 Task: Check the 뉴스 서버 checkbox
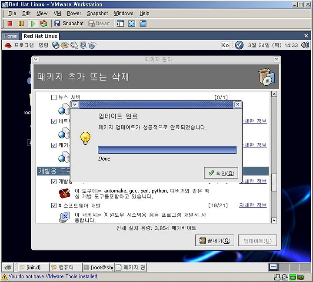[x=54, y=97]
